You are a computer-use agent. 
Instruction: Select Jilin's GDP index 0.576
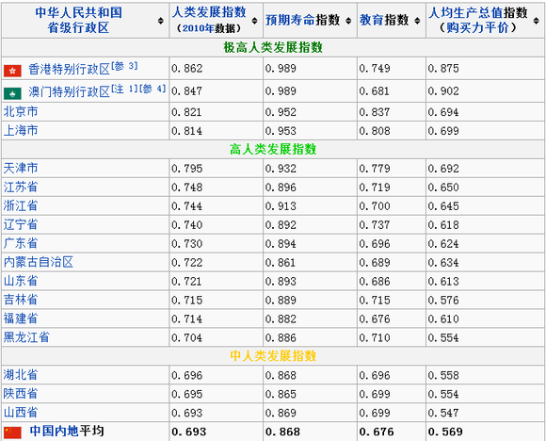tap(443, 301)
